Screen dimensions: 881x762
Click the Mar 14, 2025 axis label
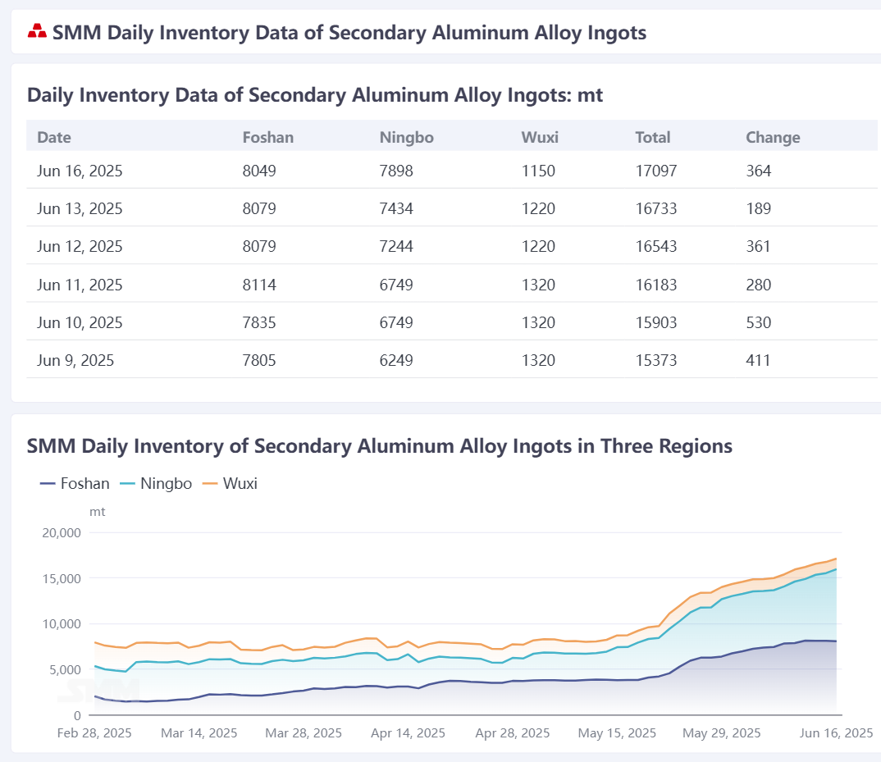199,732
